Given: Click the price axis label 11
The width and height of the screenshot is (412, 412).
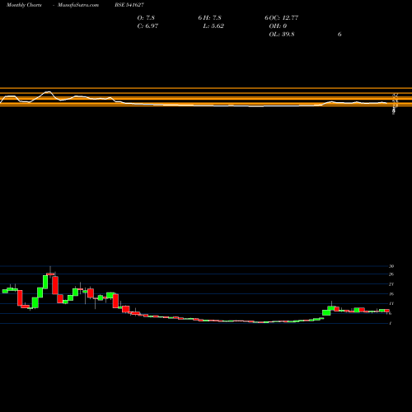Looking at the screenshot, I should pos(391,303).
